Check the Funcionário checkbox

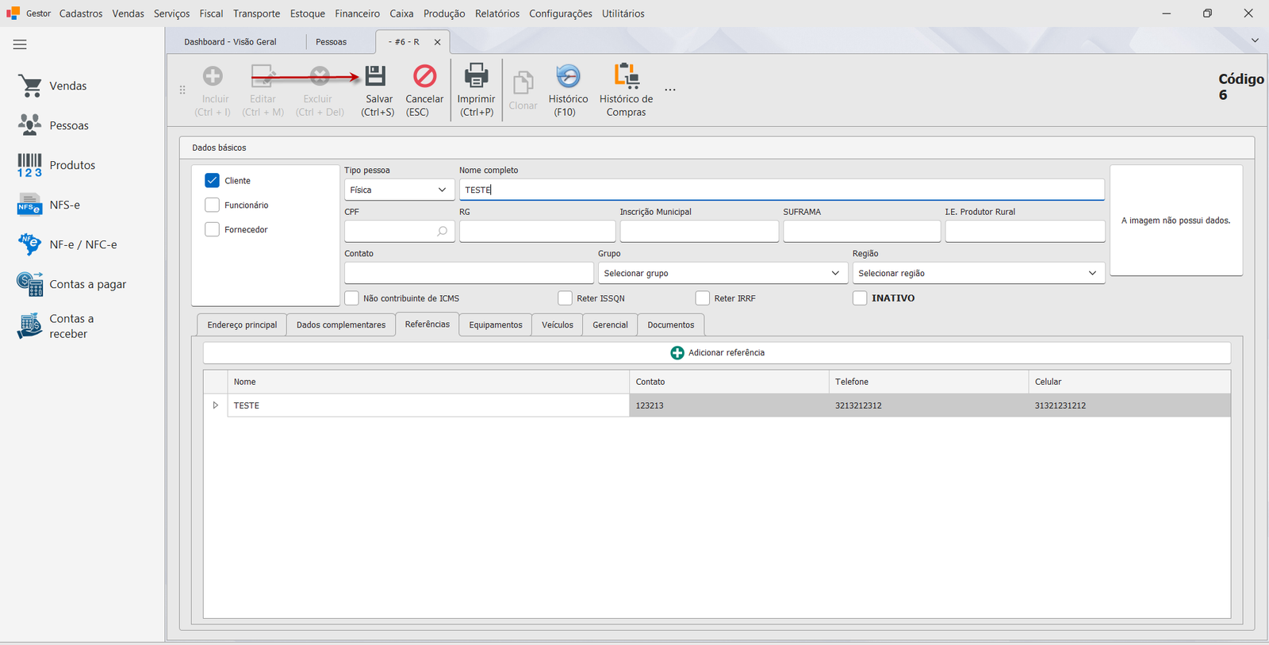pos(212,205)
